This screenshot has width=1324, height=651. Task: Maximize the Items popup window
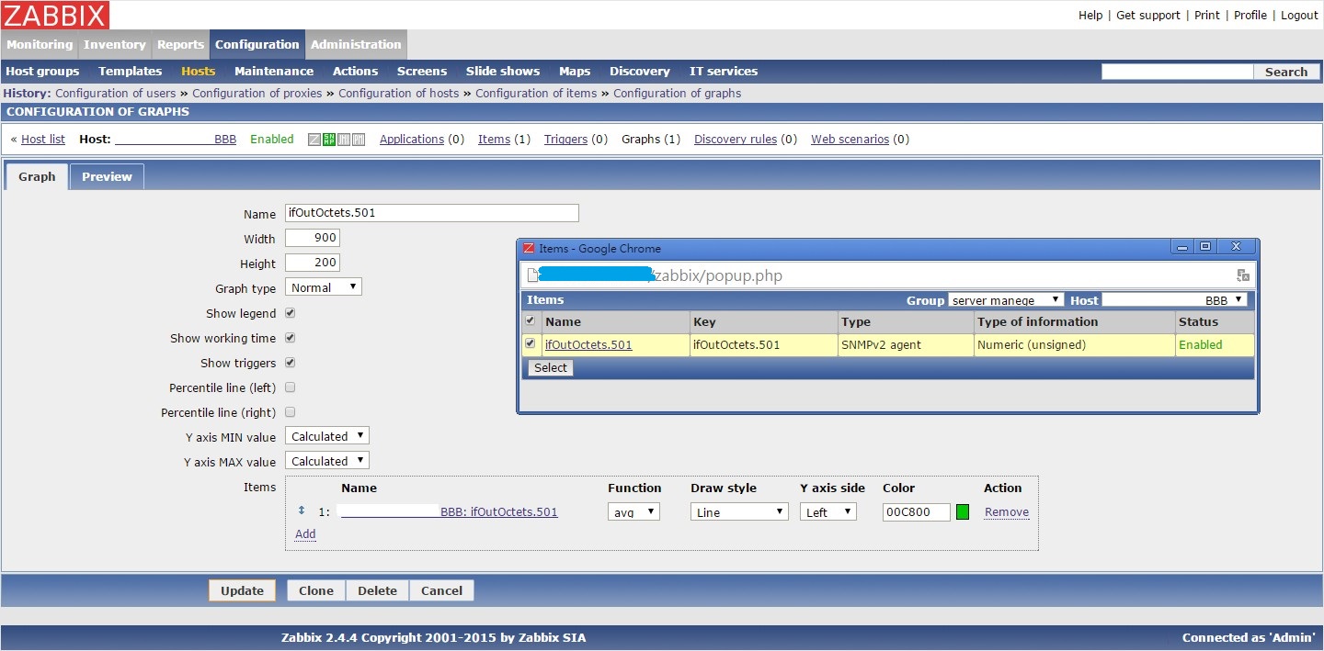tap(1205, 246)
